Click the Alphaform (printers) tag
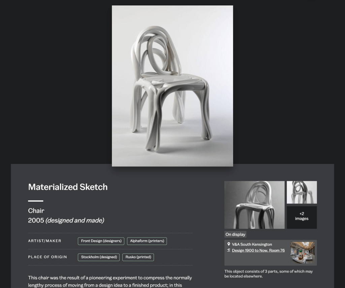The width and height of the screenshot is (345, 288). (x=147, y=241)
